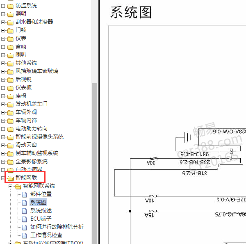Click the 如何进行故障排除分析 page icon

click(25, 227)
